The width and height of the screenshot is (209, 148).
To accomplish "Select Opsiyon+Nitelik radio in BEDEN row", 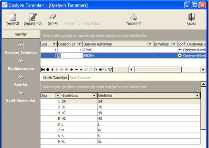I will (x=180, y=55).
